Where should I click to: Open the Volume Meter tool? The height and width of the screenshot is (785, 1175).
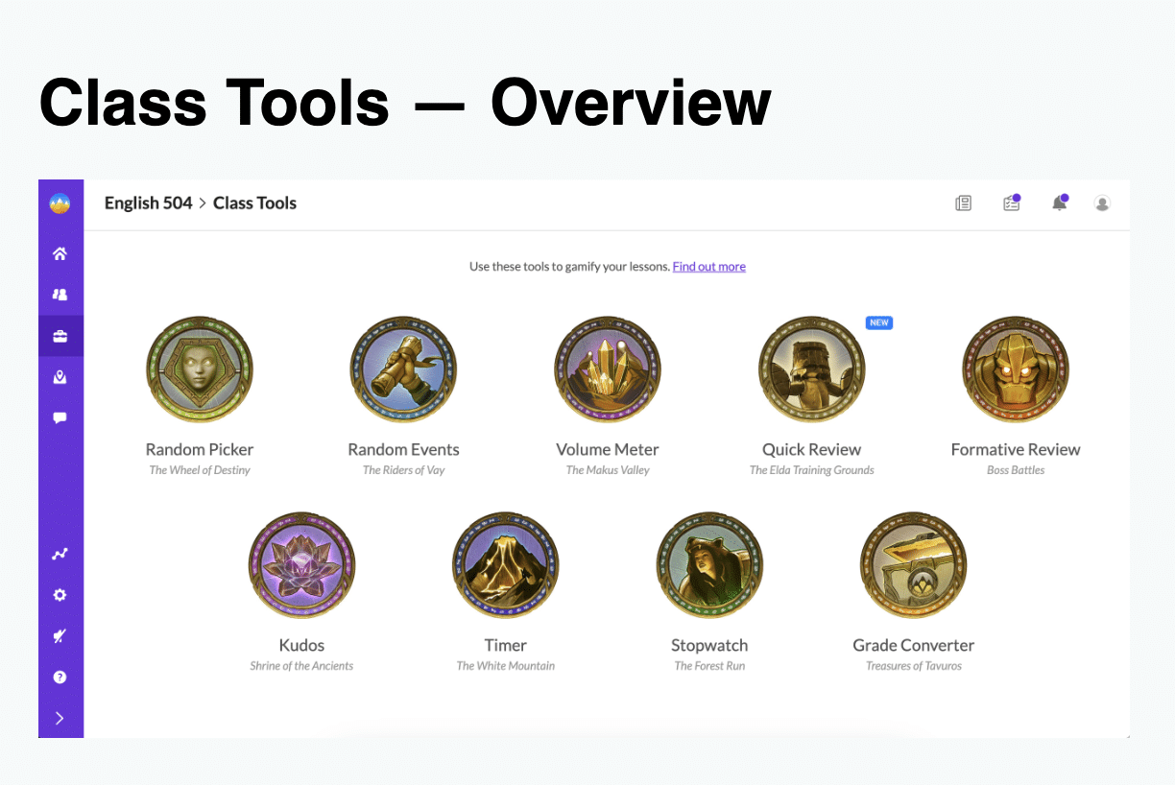(x=608, y=369)
